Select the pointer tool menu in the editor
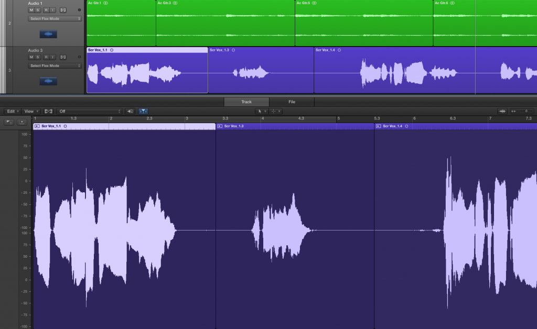This screenshot has height=329, width=537. pos(262,111)
